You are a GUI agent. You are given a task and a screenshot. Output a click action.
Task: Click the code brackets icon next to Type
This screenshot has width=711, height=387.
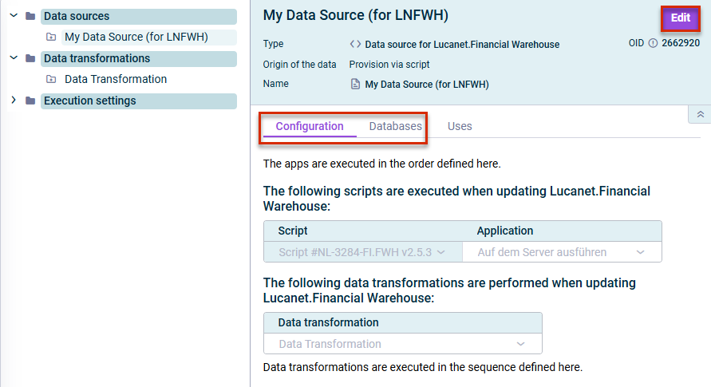click(356, 44)
